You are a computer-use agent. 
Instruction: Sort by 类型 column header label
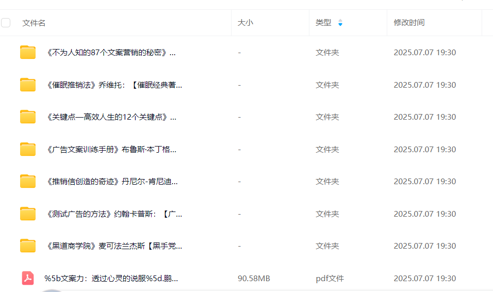(x=323, y=23)
